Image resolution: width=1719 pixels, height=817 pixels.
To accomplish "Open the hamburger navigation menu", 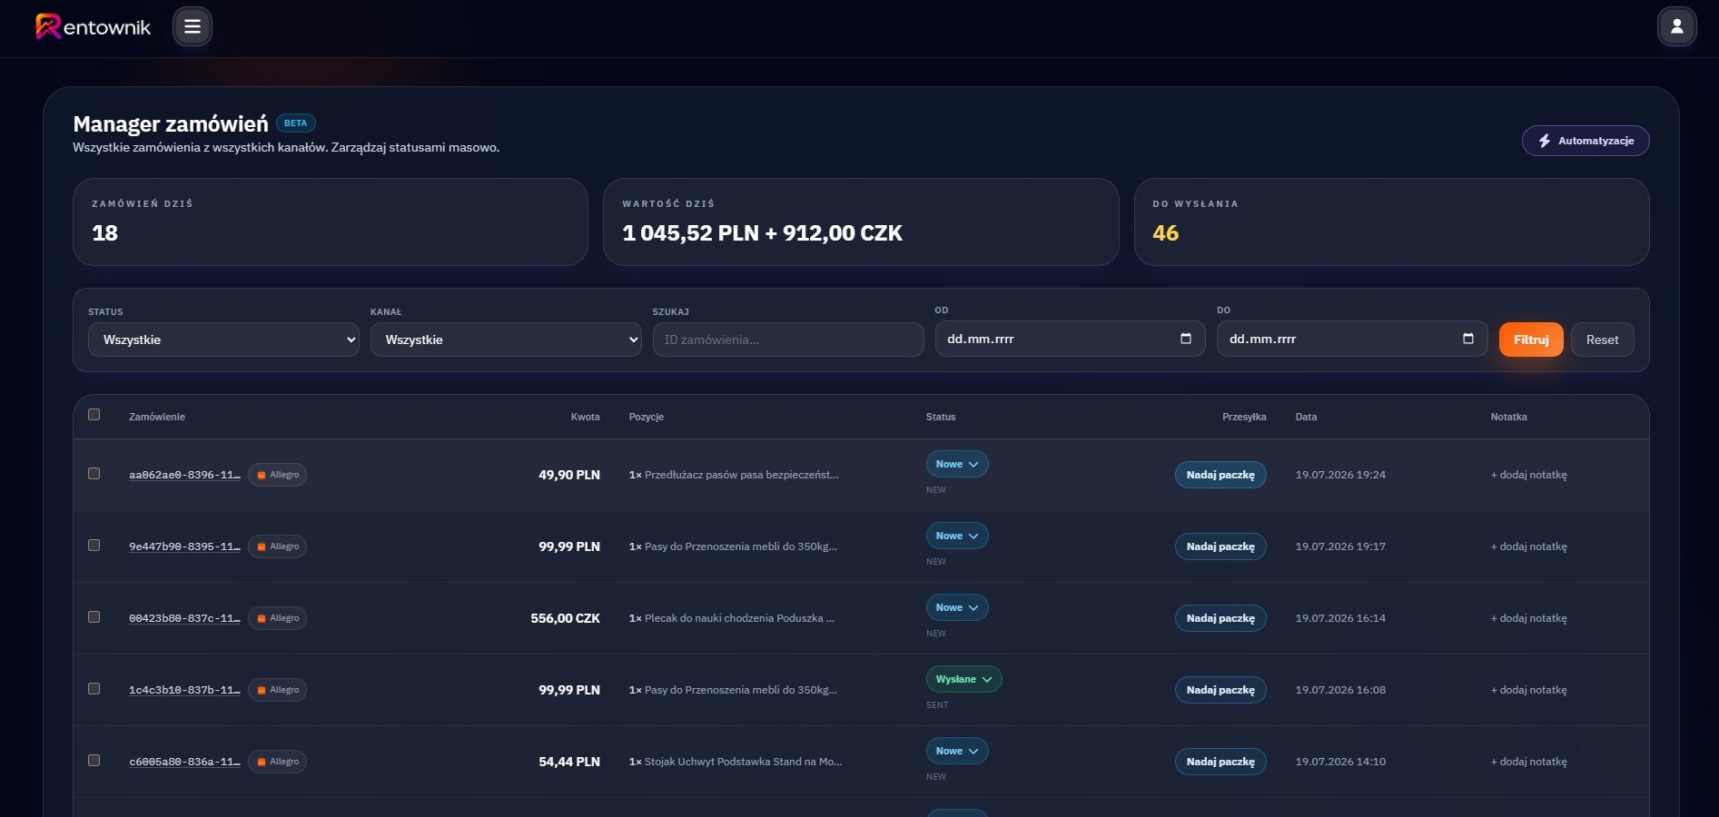I will [193, 26].
